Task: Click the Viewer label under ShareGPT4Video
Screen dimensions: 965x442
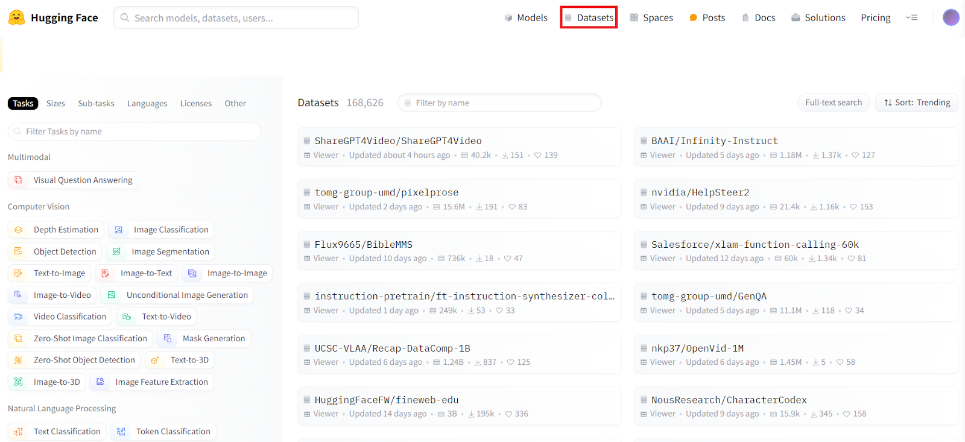Action: pos(326,155)
